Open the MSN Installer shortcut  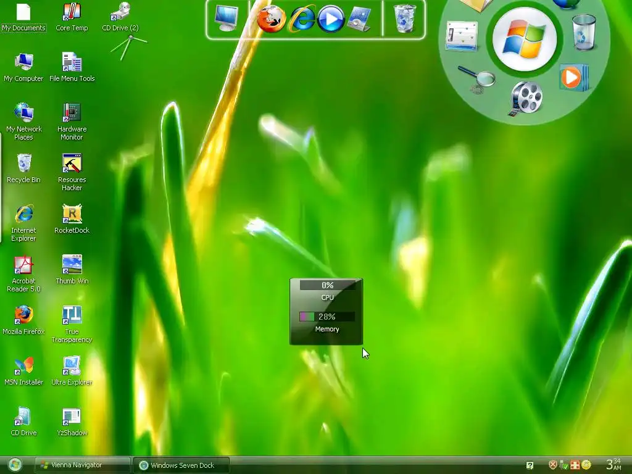23,371
